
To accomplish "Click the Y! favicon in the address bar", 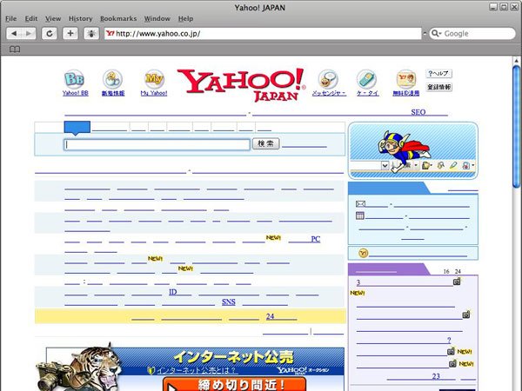I will (x=110, y=34).
